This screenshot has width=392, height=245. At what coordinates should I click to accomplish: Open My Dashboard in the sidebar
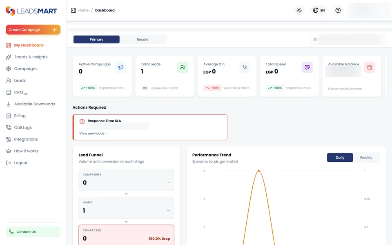29,45
